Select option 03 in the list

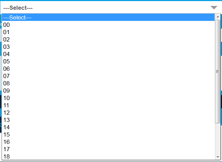click(108, 47)
